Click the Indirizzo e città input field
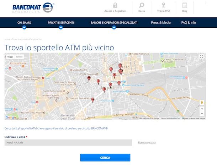 68,143
